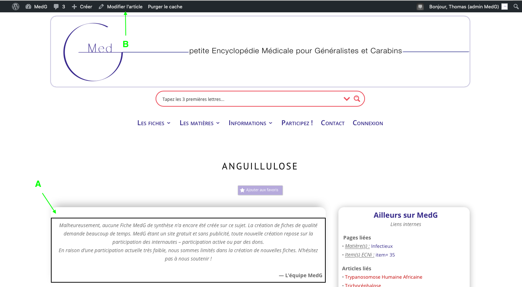Open the item+ 35 ECNi link
Viewport: 522px width, 287px height.
point(385,255)
